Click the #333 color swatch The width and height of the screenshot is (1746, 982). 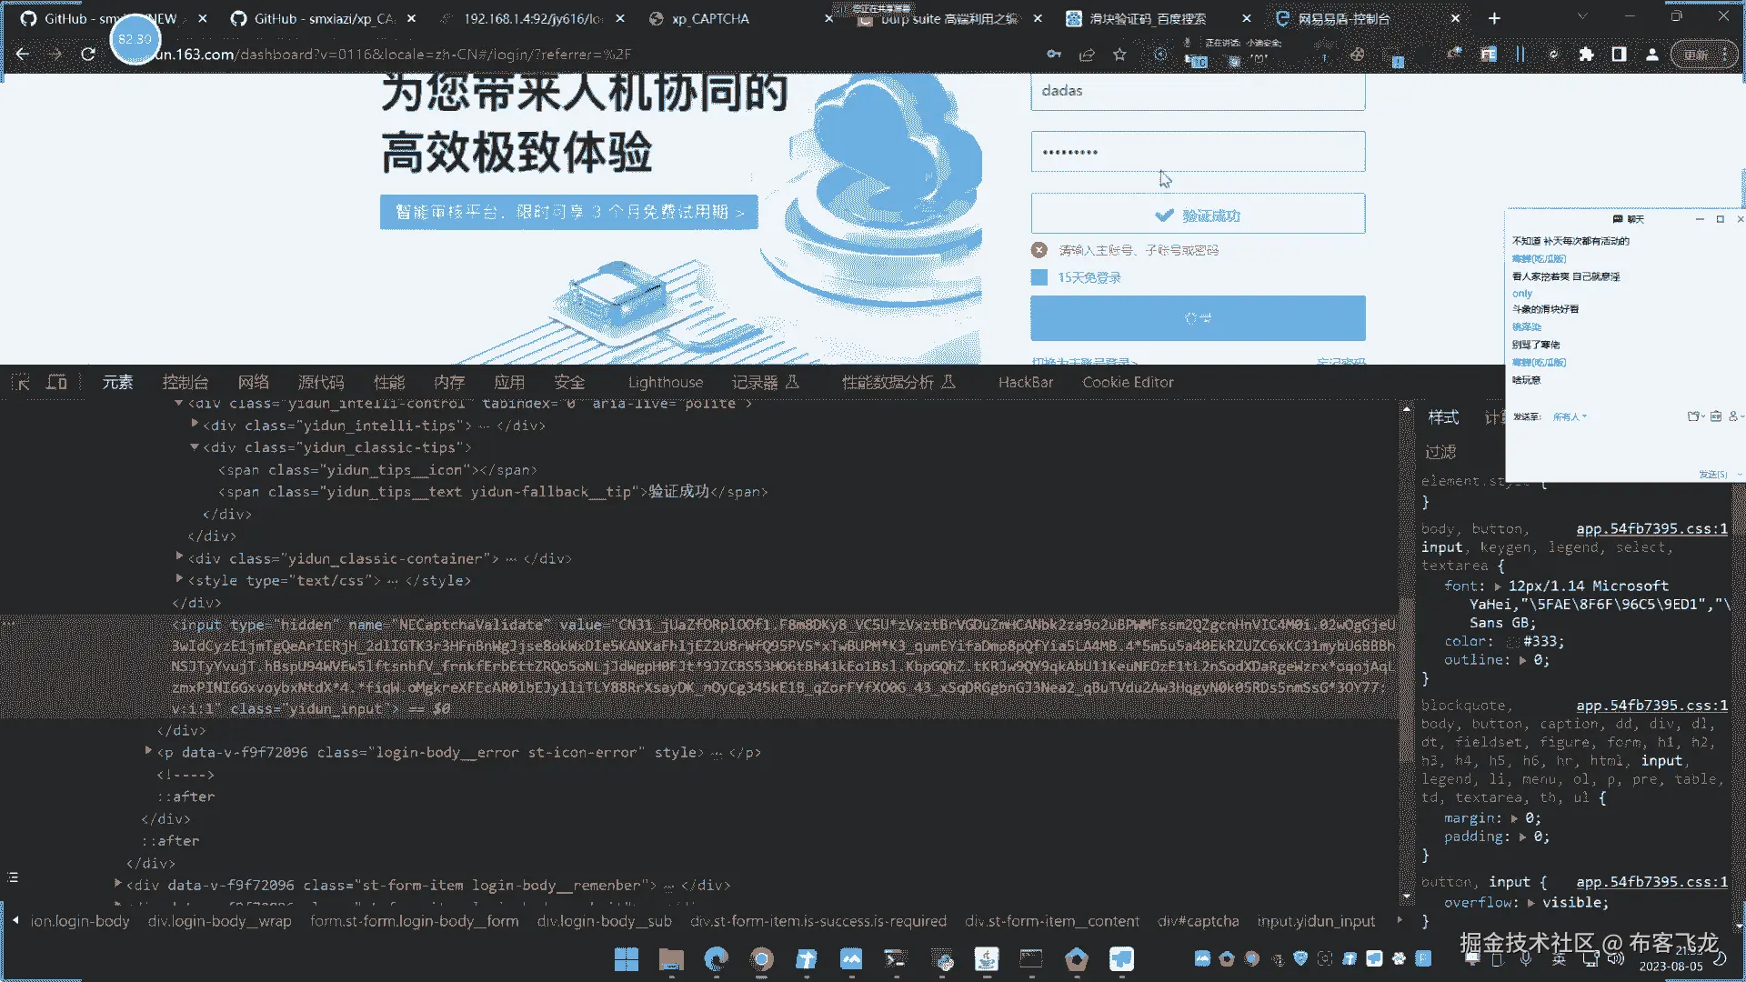(1512, 642)
